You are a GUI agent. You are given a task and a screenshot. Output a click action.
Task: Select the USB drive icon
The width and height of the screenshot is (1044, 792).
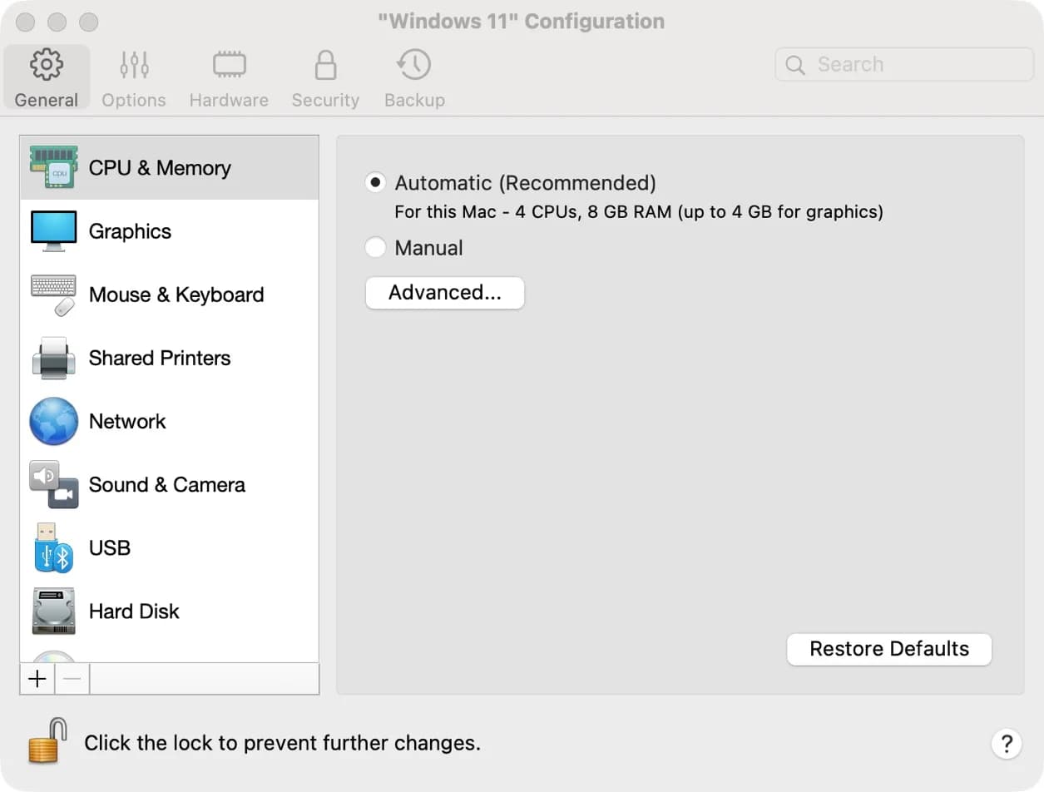point(53,548)
